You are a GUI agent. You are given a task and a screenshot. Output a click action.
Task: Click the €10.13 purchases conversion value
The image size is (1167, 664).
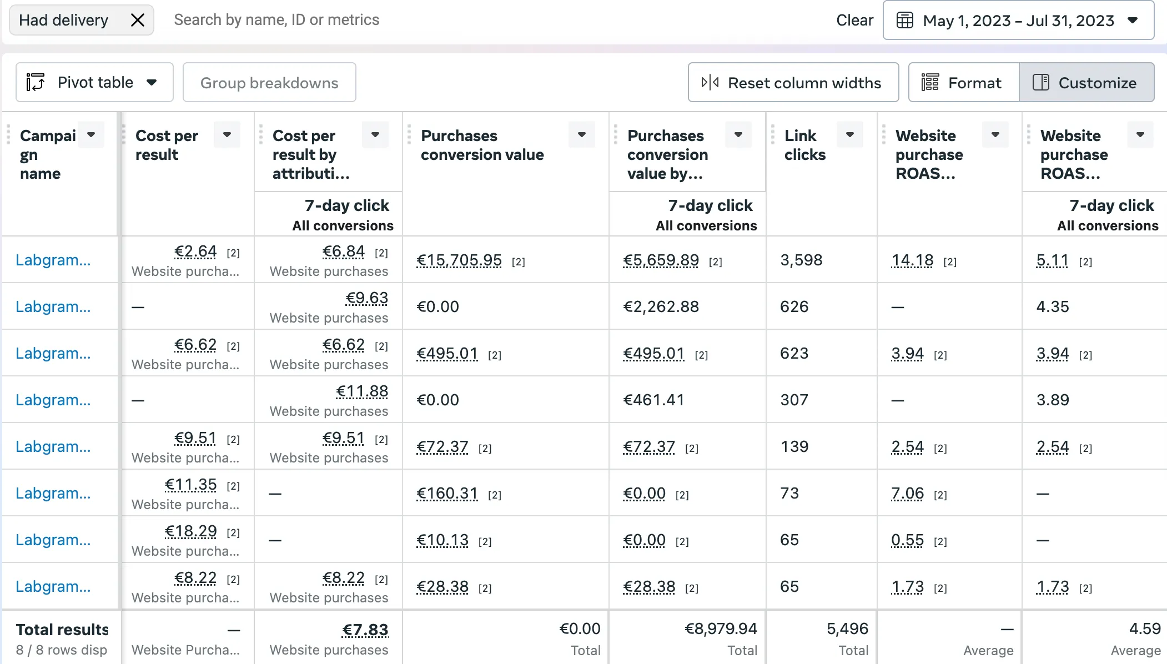[x=442, y=540]
